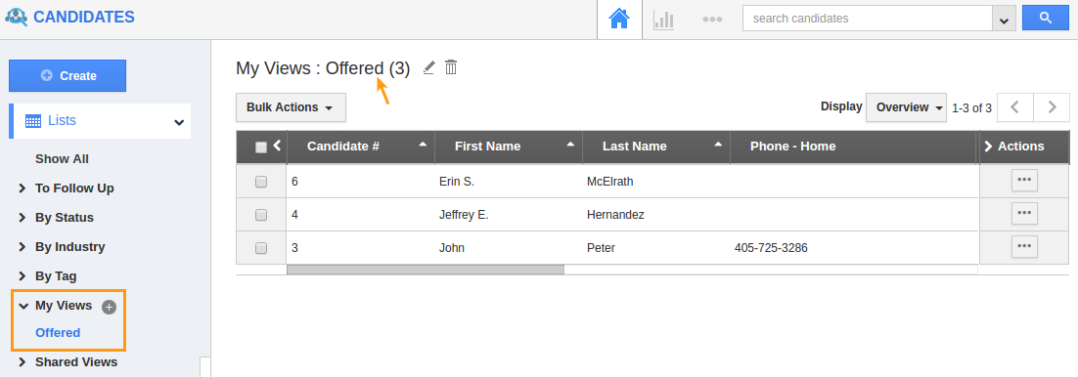
Task: Click the Last Name column header label
Action: point(635,147)
